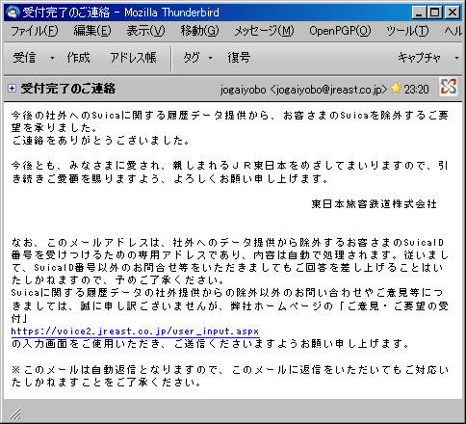Open the タグ dropdown arrow
The height and width of the screenshot is (424, 466).
210,58
